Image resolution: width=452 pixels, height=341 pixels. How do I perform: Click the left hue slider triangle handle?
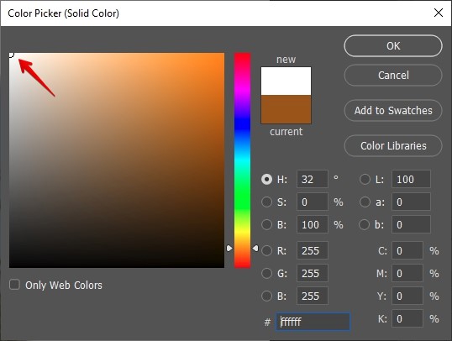click(x=229, y=248)
